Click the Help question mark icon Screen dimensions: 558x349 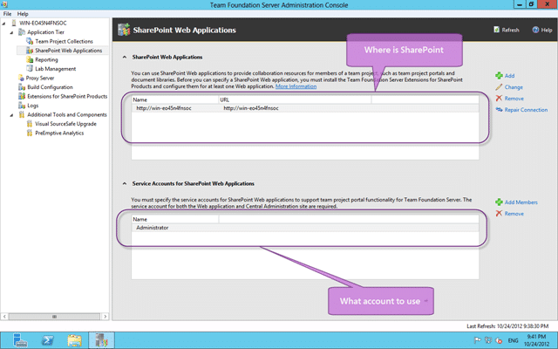tap(535, 30)
